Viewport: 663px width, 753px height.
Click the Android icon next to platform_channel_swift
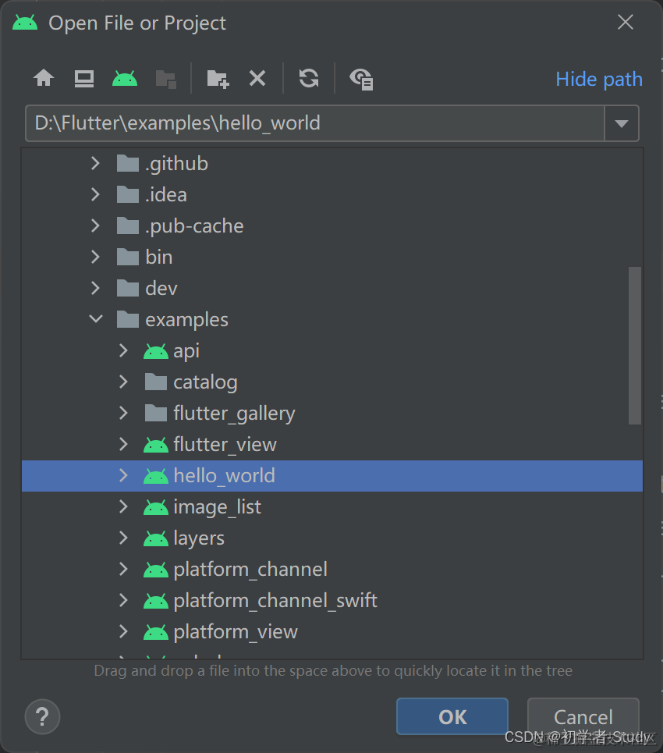(x=155, y=602)
